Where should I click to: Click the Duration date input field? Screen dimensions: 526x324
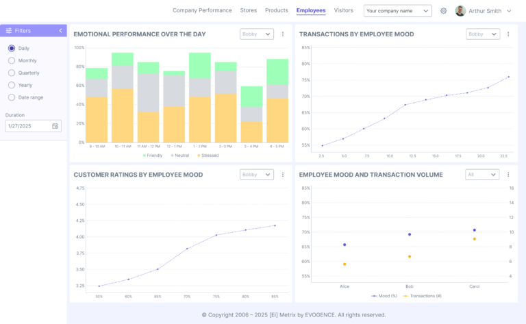[x=27, y=126]
